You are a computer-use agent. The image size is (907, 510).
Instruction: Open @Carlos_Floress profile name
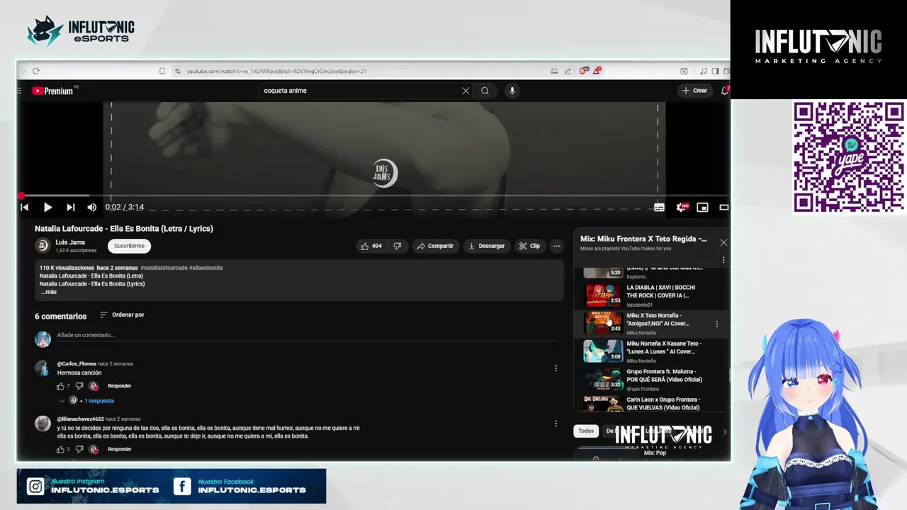[77, 363]
